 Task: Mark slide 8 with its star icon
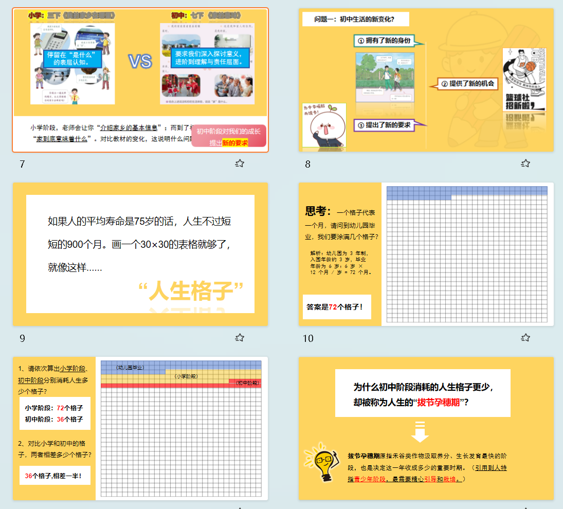(525, 163)
